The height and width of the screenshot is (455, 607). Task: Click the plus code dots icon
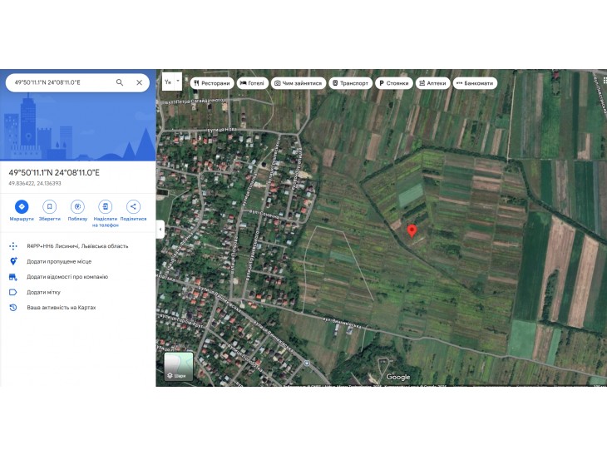click(13, 246)
